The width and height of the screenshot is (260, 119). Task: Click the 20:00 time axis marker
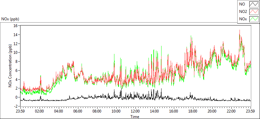[212, 111]
